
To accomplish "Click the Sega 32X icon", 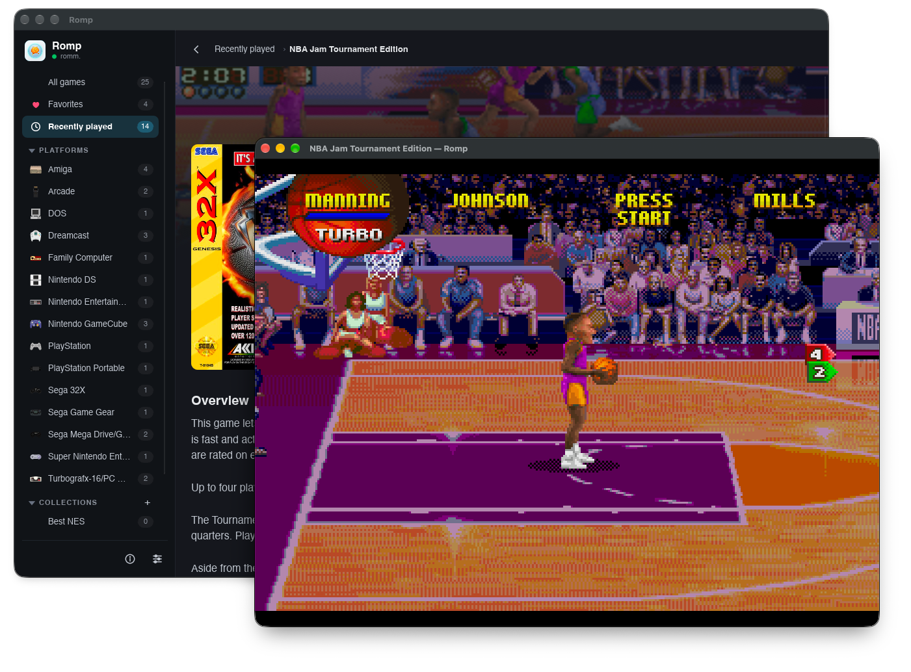I will (36, 391).
